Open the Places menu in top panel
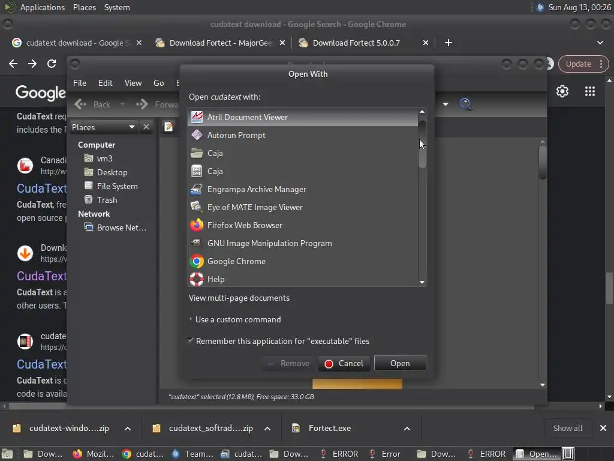 pyautogui.click(x=85, y=7)
